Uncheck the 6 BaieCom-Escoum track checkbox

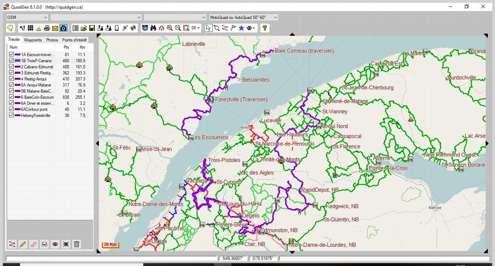(11, 97)
